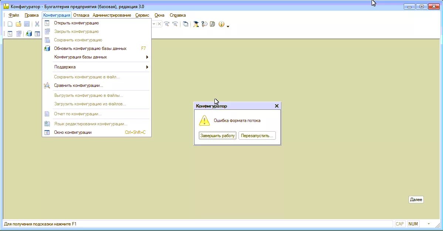Click the Close configuration icon in second toolbar

[18, 34]
